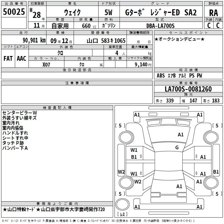224x224 pixels.
Task: Click the spare tire レス label
Action: pyautogui.click(x=122, y=214)
